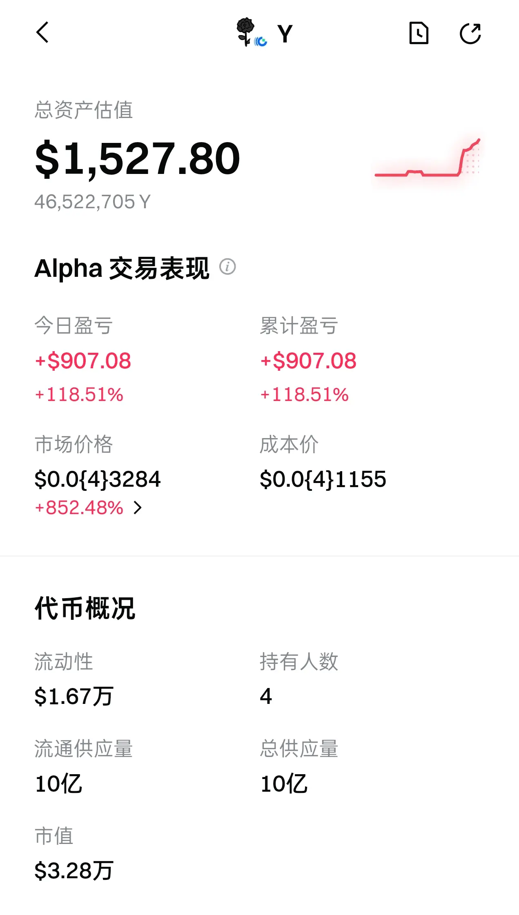Tap the small blue chain badge icon
Screen dimensions: 519x915
pos(261,41)
